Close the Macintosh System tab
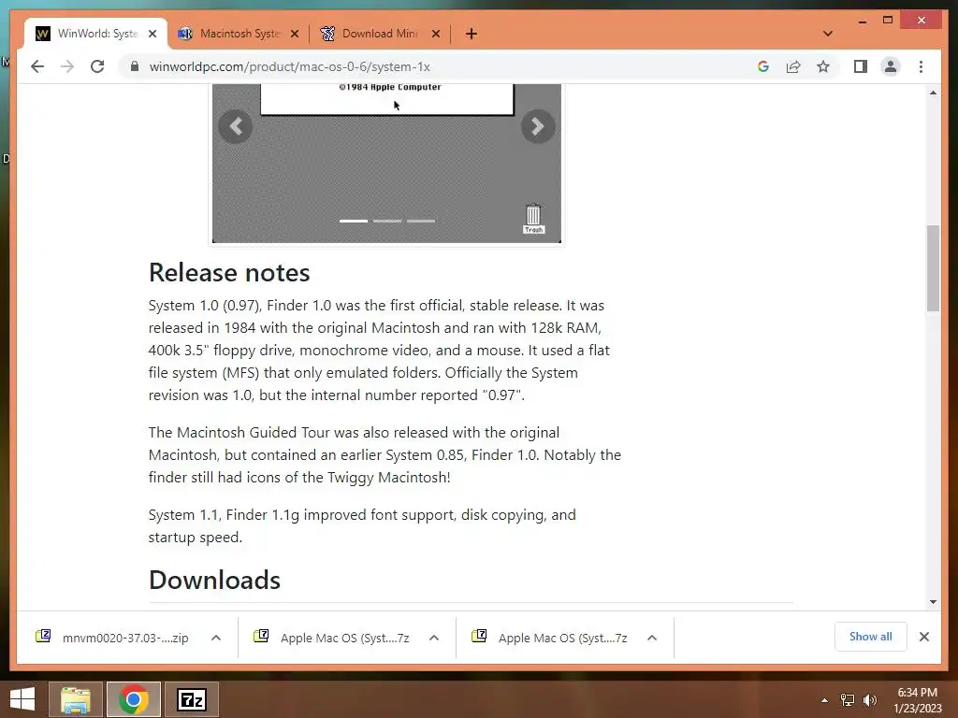Viewport: 958px width, 718px height. tap(295, 34)
